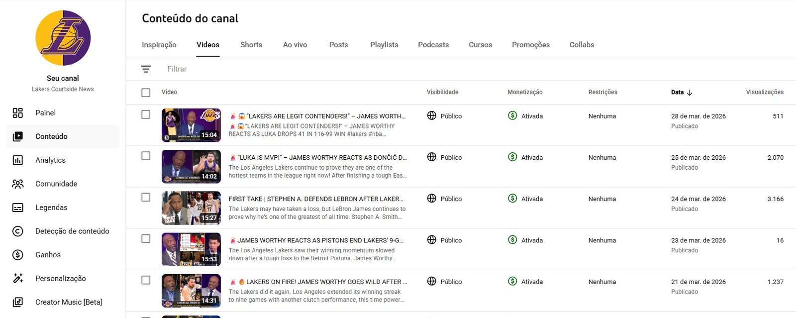Click the Lakers Courtside News channel name

(x=63, y=90)
